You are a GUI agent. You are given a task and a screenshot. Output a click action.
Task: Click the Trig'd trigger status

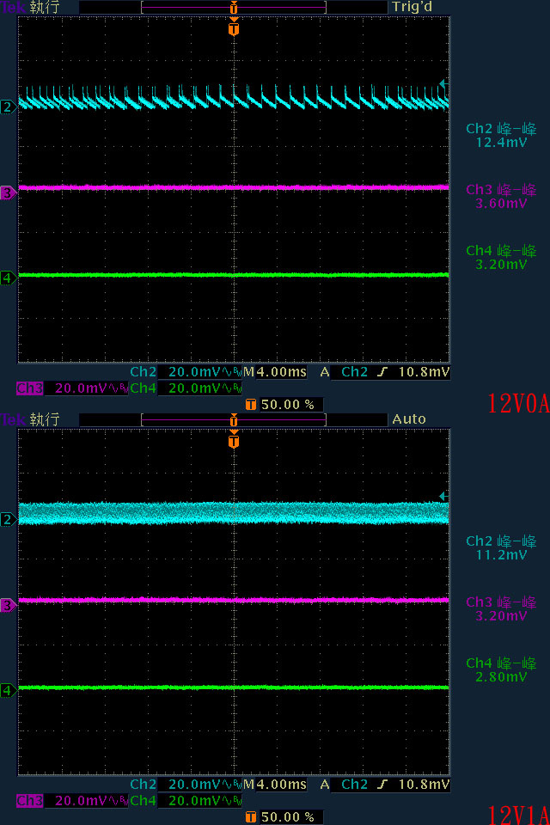tap(412, 7)
